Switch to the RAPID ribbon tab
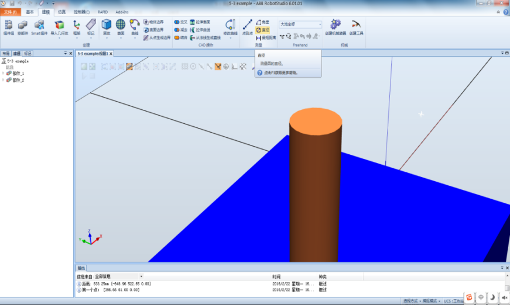The width and height of the screenshot is (510, 305). coord(103,12)
